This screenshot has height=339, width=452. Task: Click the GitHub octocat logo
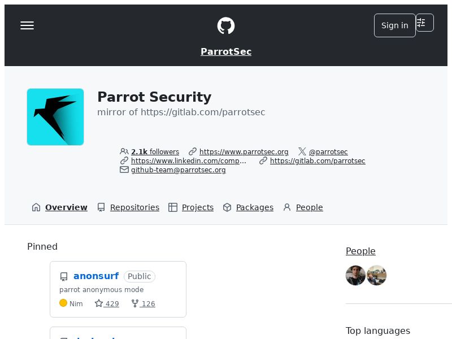point(226,25)
